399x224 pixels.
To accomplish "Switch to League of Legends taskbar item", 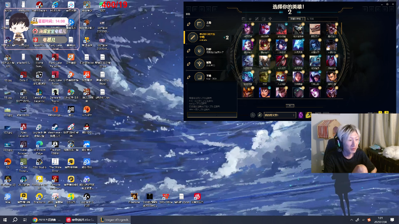I will point(114,220).
